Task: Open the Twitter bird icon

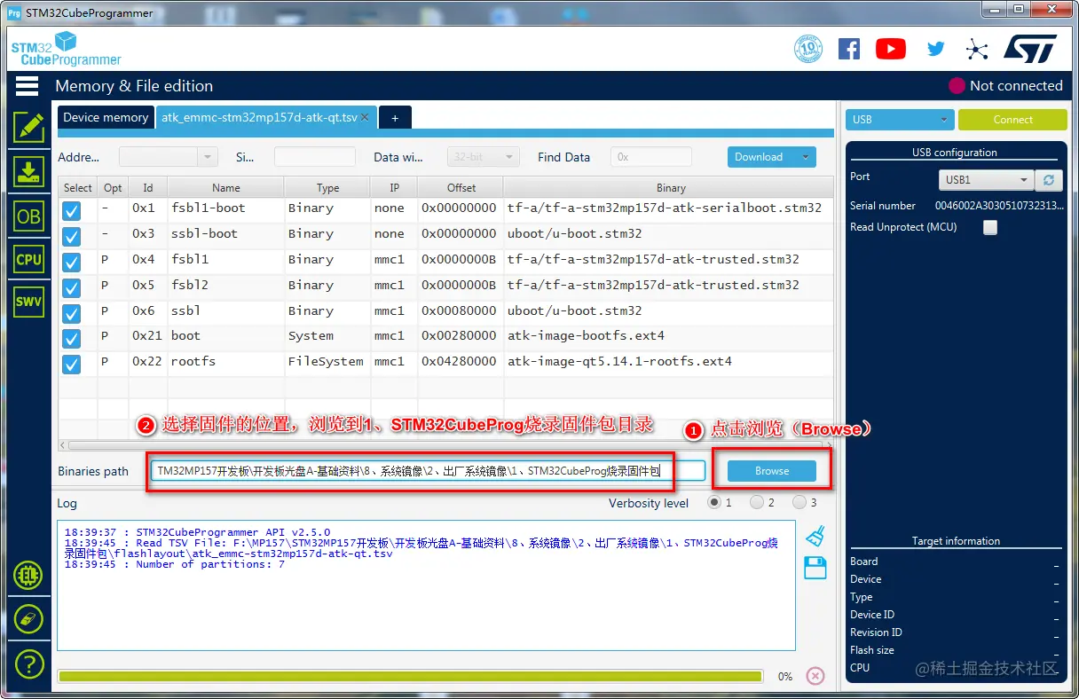Action: pyautogui.click(x=936, y=49)
